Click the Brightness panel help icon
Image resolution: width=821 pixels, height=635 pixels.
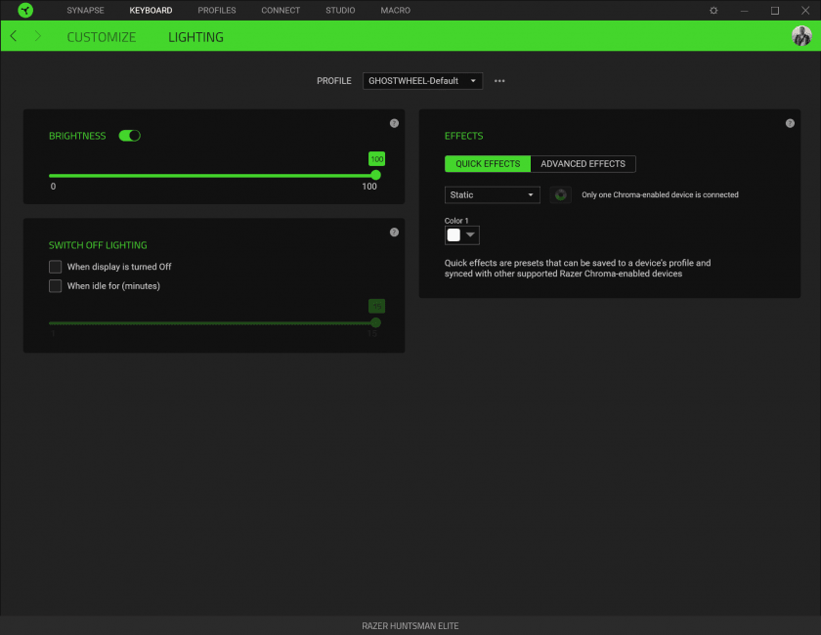tap(394, 123)
